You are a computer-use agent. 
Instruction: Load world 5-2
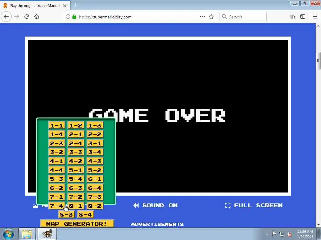click(x=95, y=170)
